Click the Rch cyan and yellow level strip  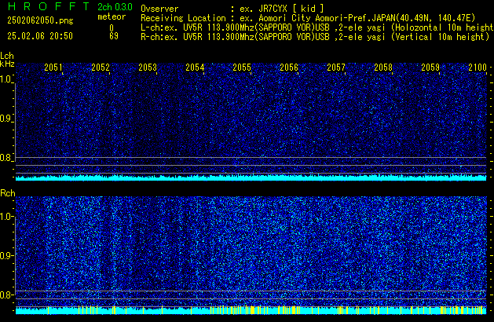click(251, 310)
